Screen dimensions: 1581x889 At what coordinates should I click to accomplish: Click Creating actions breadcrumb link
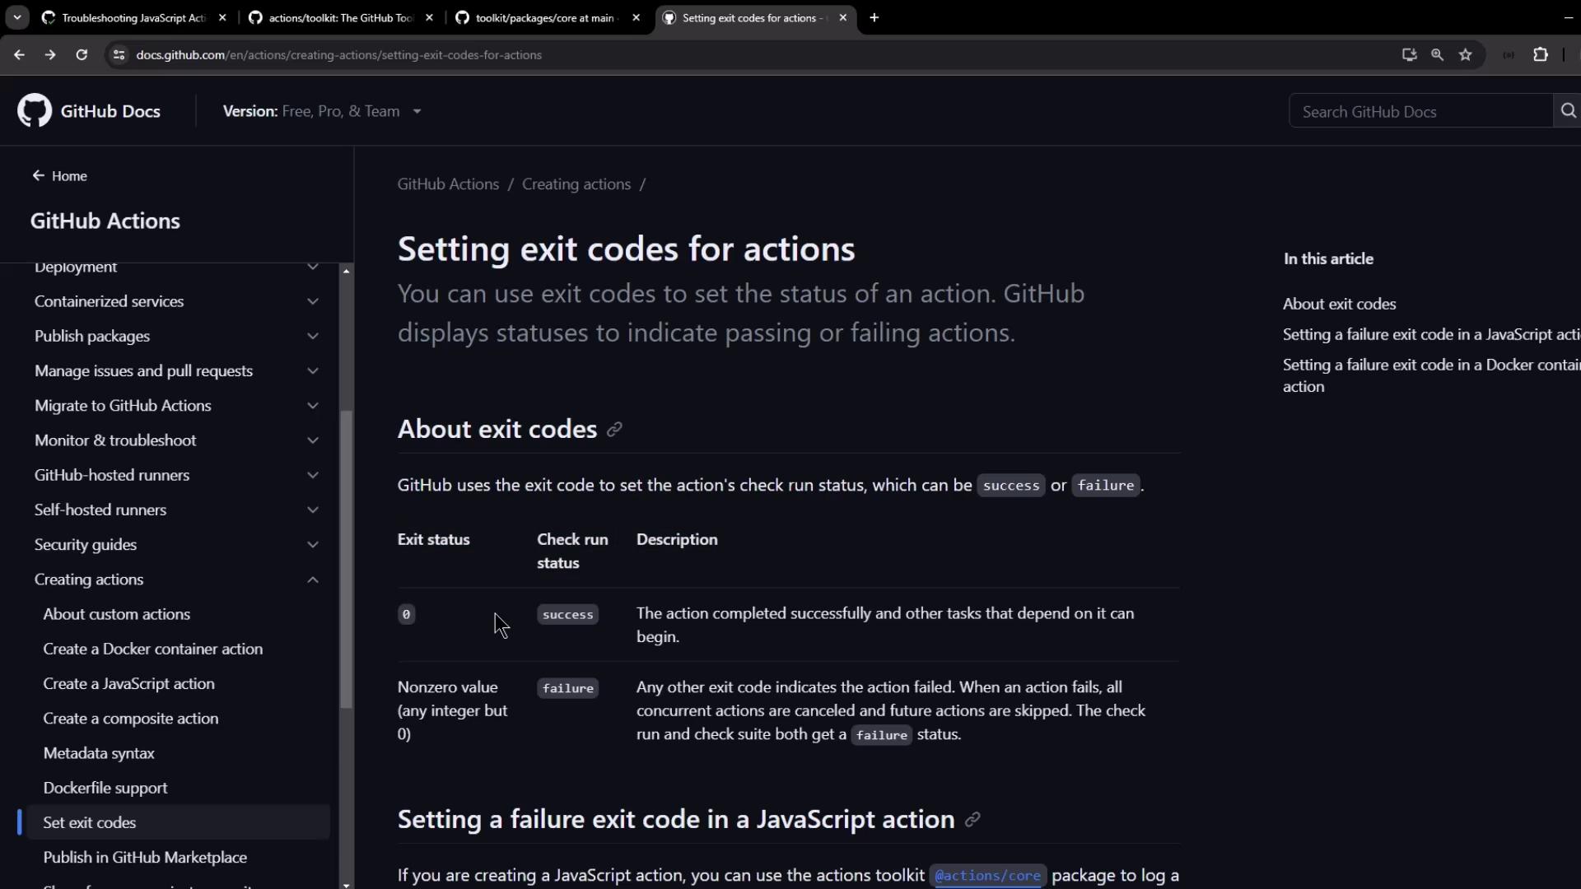[x=576, y=184]
